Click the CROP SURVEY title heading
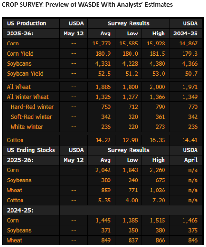Viewport: 206px width, 247px height. pyautogui.click(x=87, y=5)
